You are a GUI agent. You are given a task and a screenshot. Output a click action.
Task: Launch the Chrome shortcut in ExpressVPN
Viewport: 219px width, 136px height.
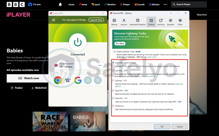click(58, 80)
